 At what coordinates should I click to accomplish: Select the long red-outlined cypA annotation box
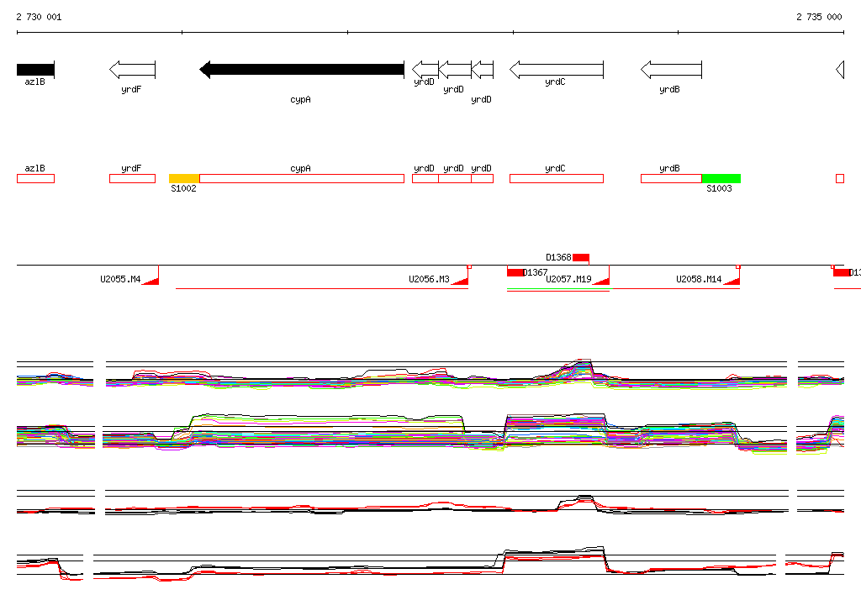pyautogui.click(x=302, y=178)
